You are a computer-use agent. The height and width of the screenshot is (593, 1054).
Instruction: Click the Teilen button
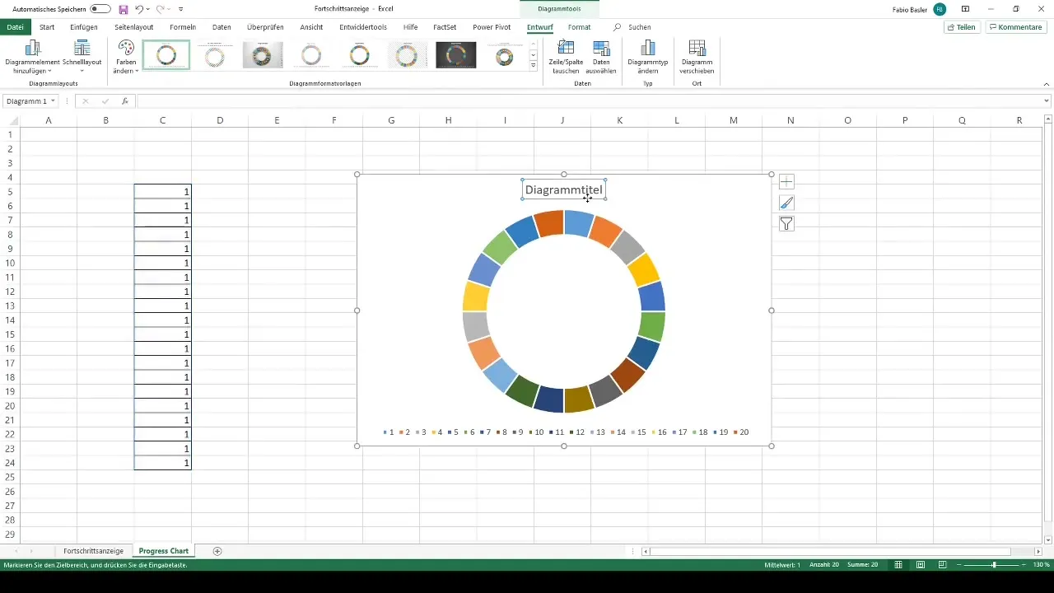pyautogui.click(x=962, y=27)
